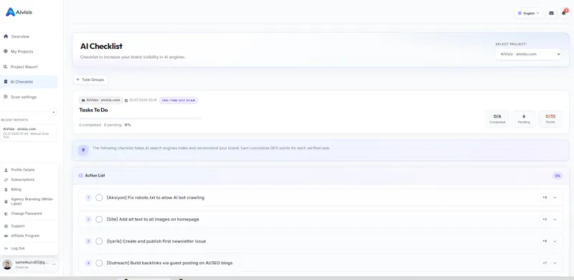The image size is (574, 280).
Task: Click the plus button above Recent Reports
Action: (x=54, y=112)
